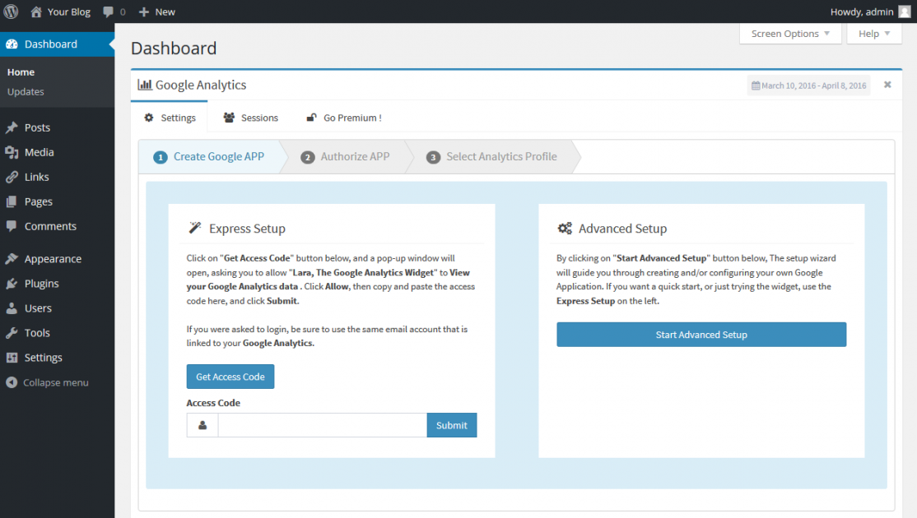
Task: Open Posts via the pushpin icon
Action: 12,127
